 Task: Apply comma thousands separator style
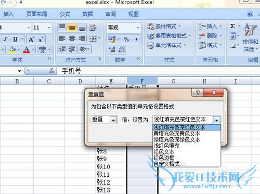pyautogui.click(x=137, y=40)
